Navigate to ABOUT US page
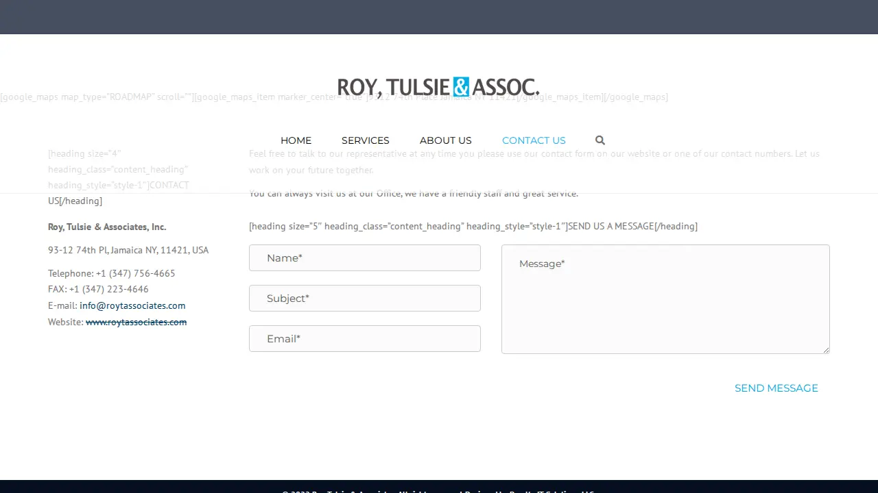The height and width of the screenshot is (493, 878). [446, 140]
